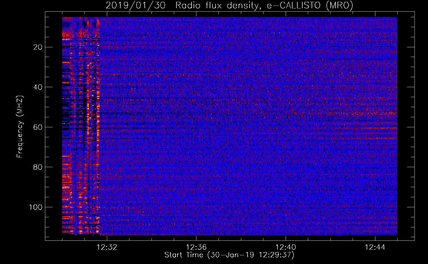Click the 'Frequency (MHZ)' axis label
This screenshot has height=264, width=428.
click(x=20, y=127)
